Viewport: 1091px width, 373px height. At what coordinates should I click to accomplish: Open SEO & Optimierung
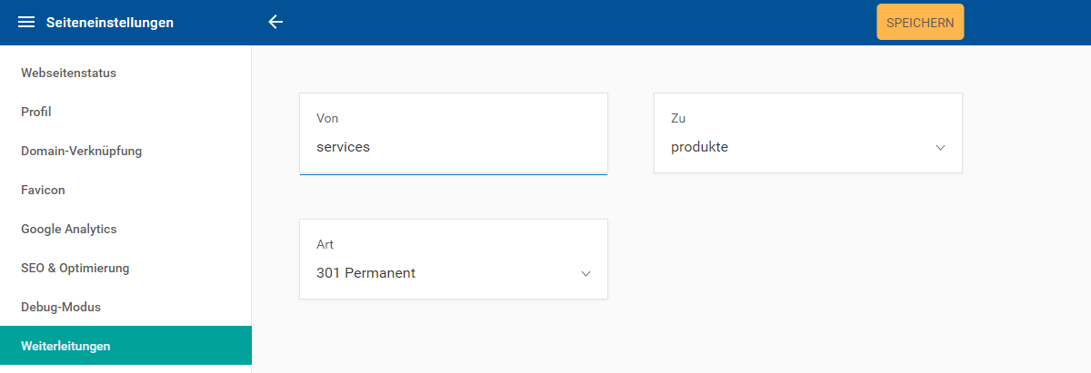pos(75,268)
